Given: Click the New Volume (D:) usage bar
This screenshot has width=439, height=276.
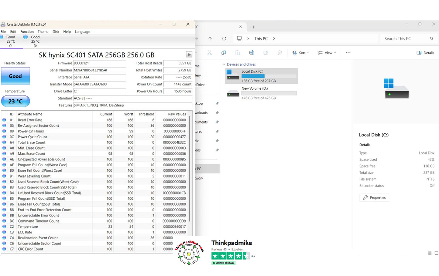Looking at the screenshot, I should [269, 93].
